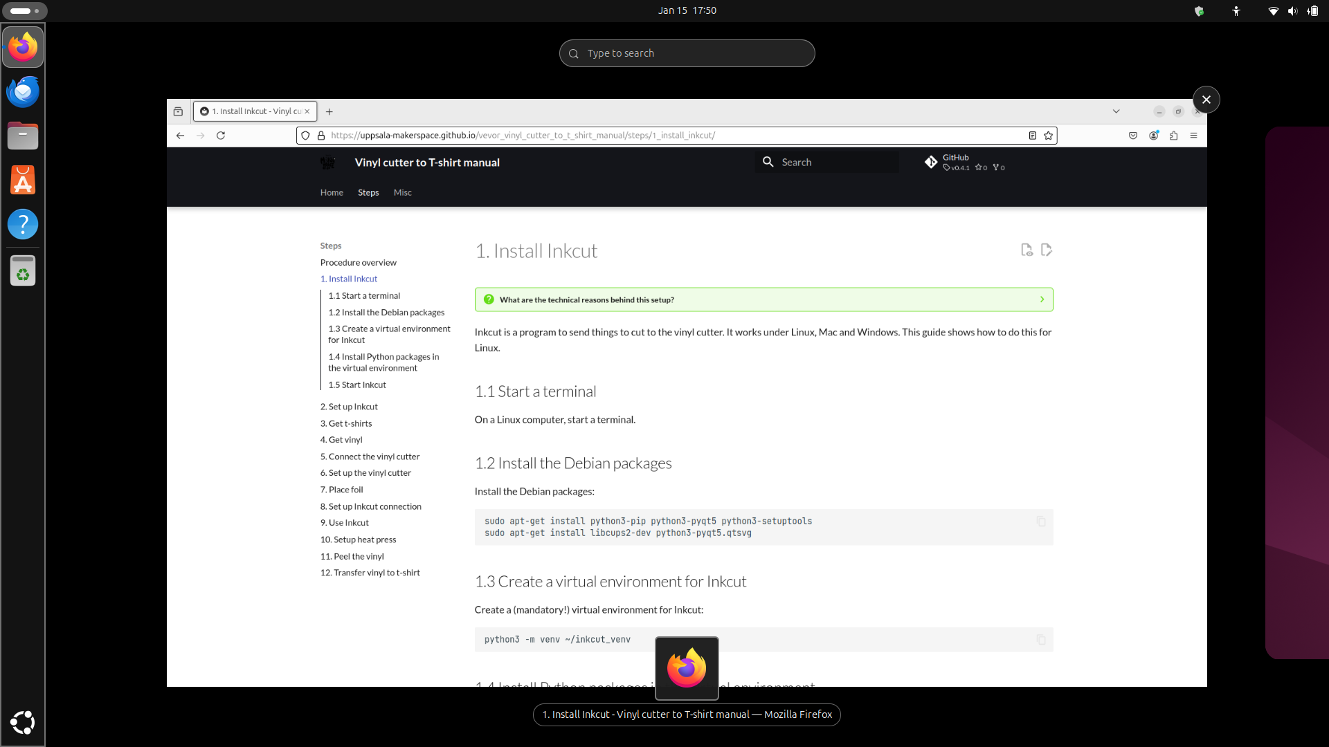Open Ubuntu App Center from the dock

(x=23, y=180)
